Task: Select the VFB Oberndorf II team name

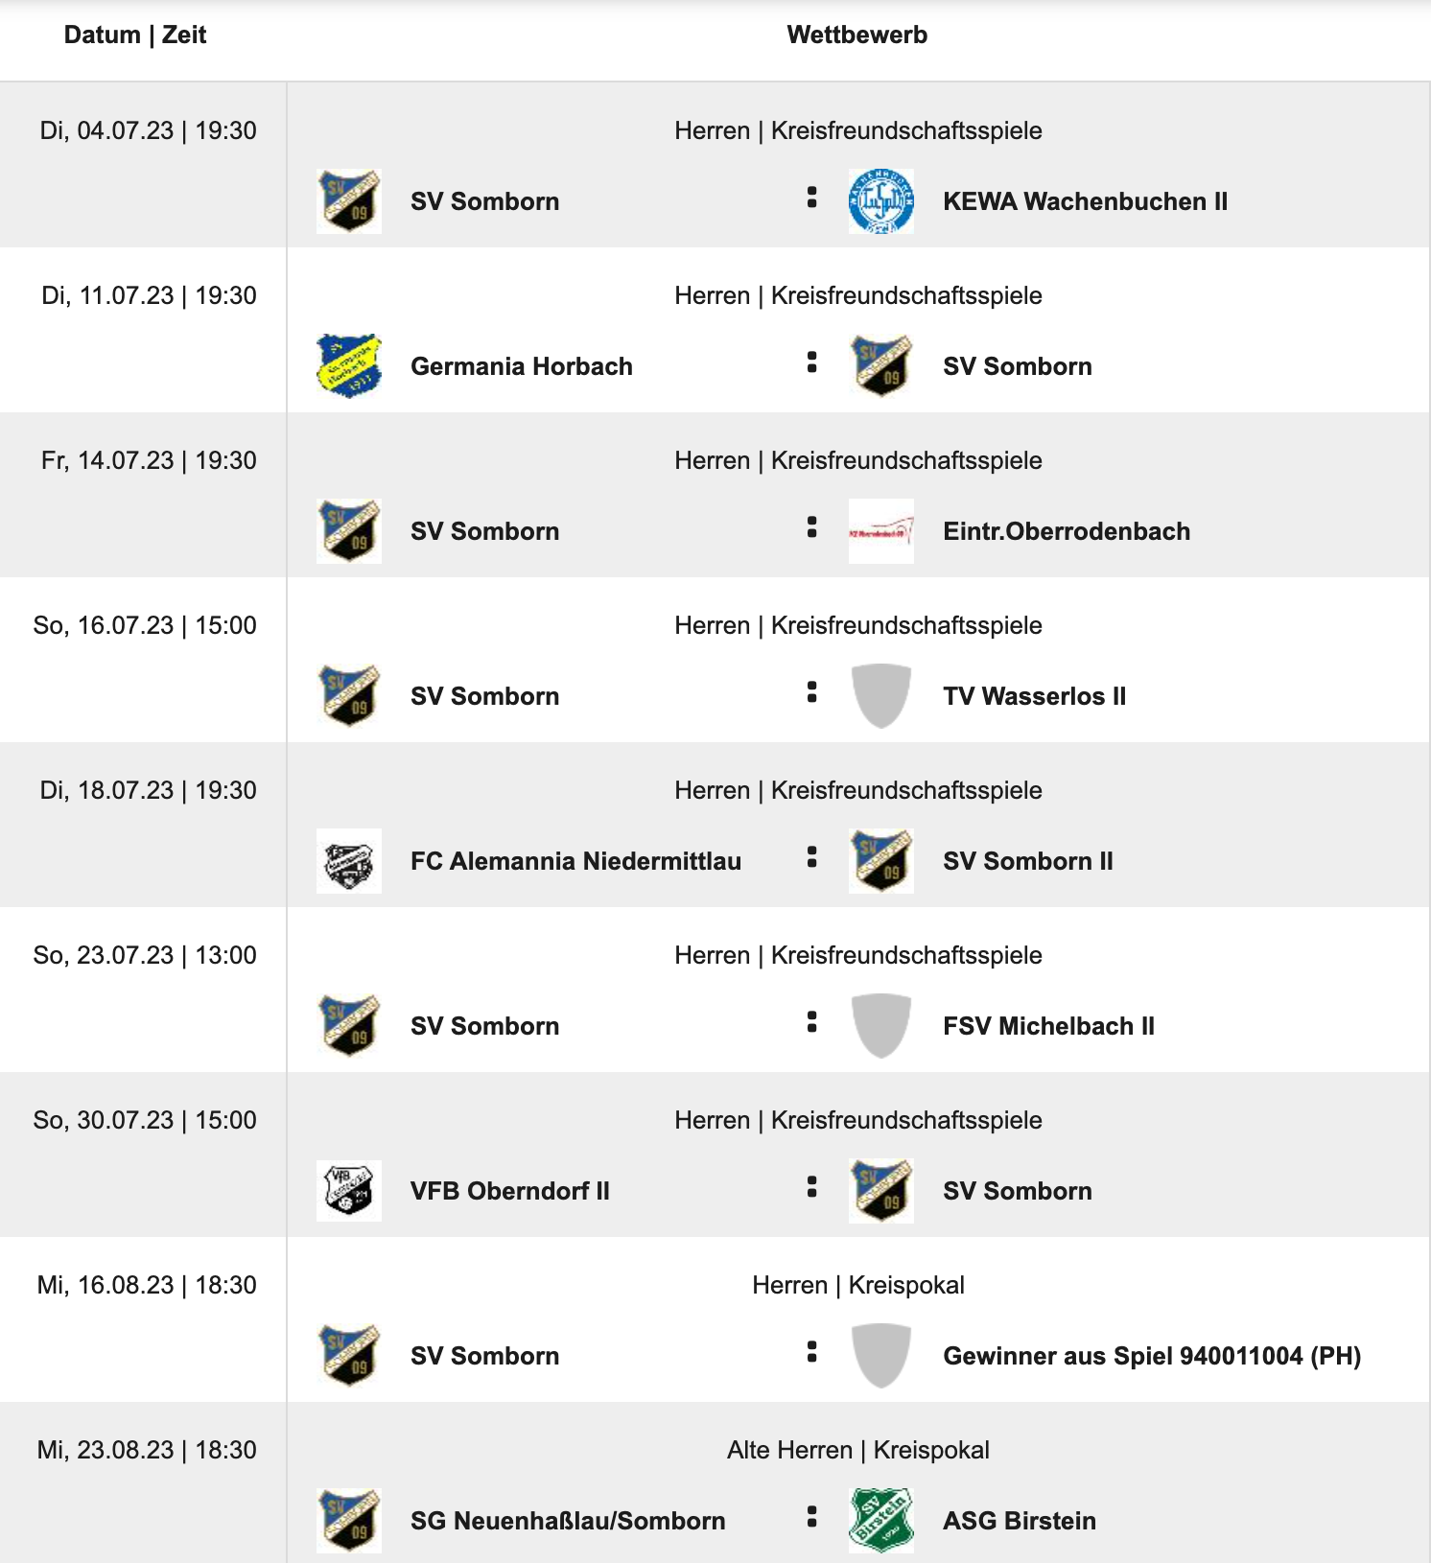Action: pyautogui.click(x=509, y=1191)
